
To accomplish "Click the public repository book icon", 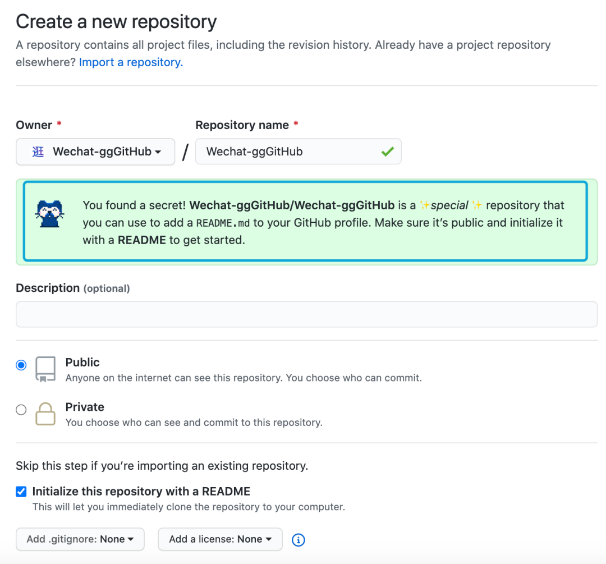I will pos(45,369).
